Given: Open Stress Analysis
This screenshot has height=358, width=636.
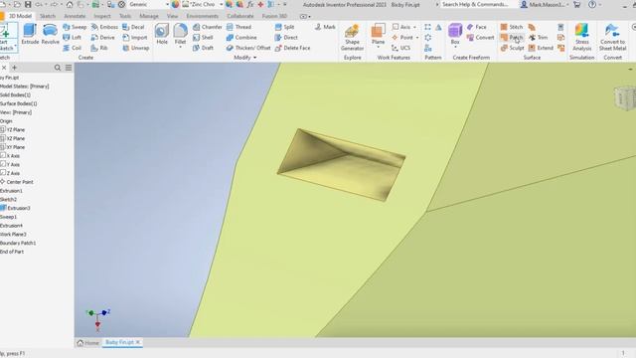Looking at the screenshot, I should click(x=581, y=37).
